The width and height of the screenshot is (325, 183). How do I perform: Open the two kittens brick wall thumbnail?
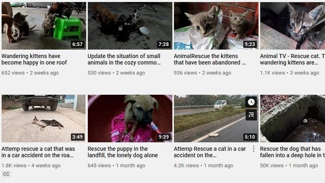coord(216,26)
